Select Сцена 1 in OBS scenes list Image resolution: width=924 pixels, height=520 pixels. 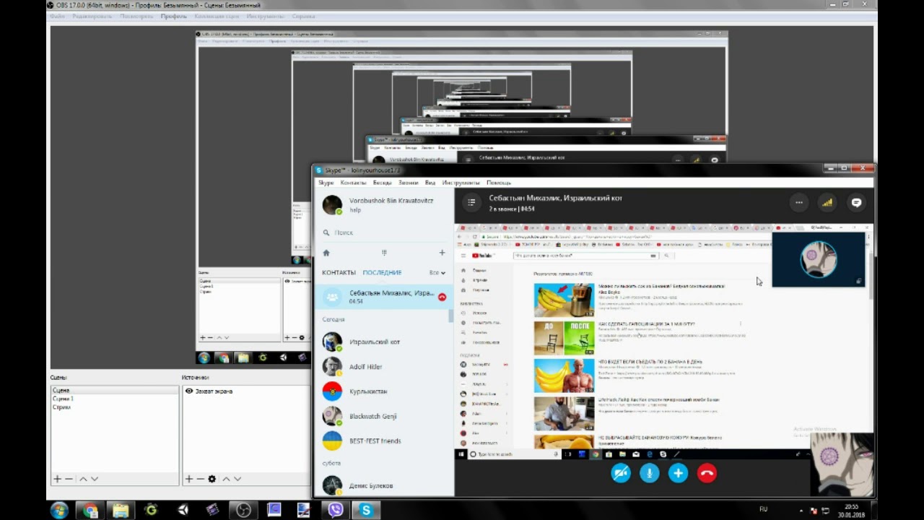pyautogui.click(x=114, y=399)
